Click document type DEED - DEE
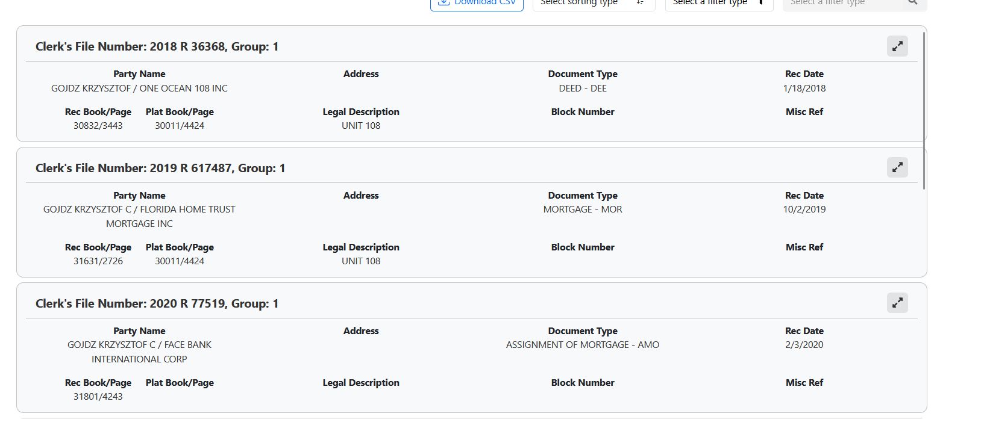The image size is (984, 425). (x=583, y=88)
